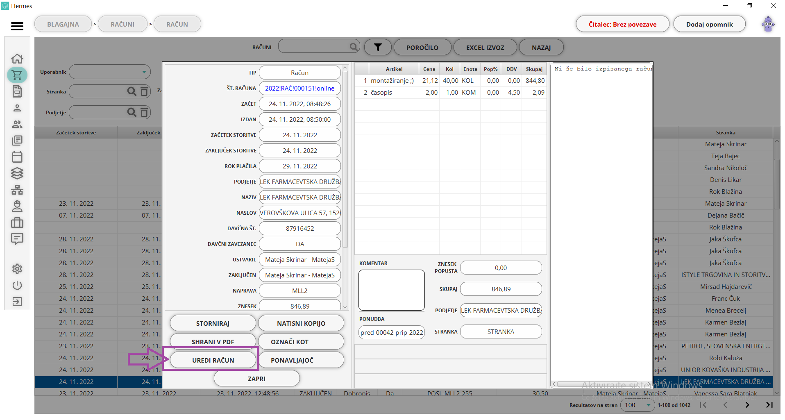Open the group of people sidebar icon
785x420 pixels.
pos(17,124)
